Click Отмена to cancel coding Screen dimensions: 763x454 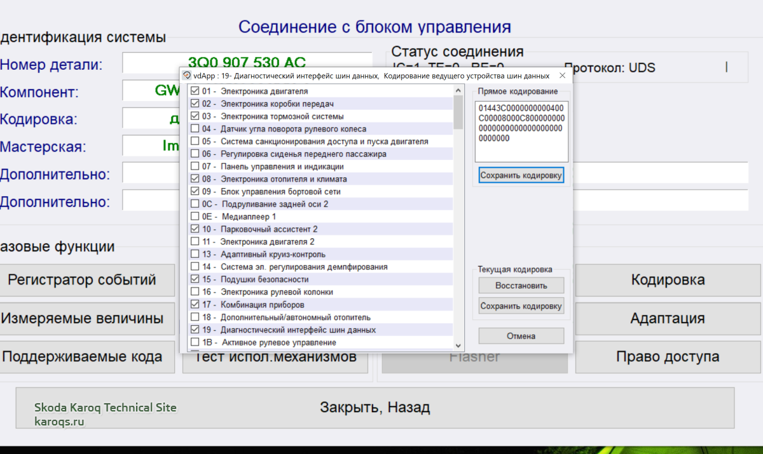tap(521, 336)
